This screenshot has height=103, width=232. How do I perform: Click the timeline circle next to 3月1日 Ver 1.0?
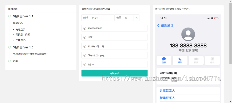pyautogui.click(x=10, y=47)
